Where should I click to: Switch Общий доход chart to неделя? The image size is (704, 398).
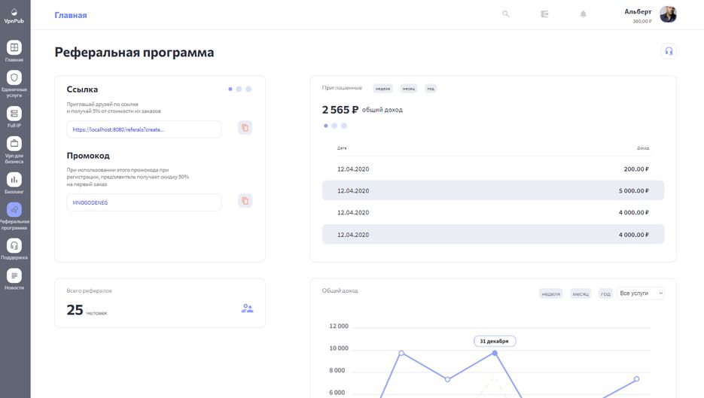point(550,293)
